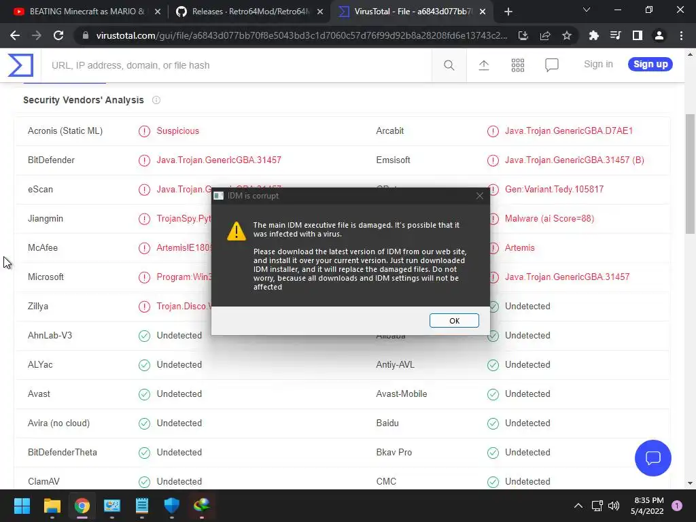Click the Avast-Mobile vendor name
Screen dimensions: 696x522
click(401, 394)
